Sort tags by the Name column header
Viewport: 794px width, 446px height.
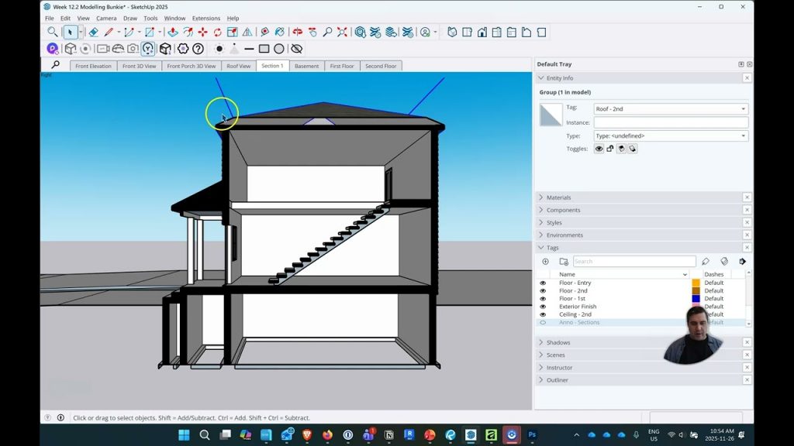click(x=568, y=274)
